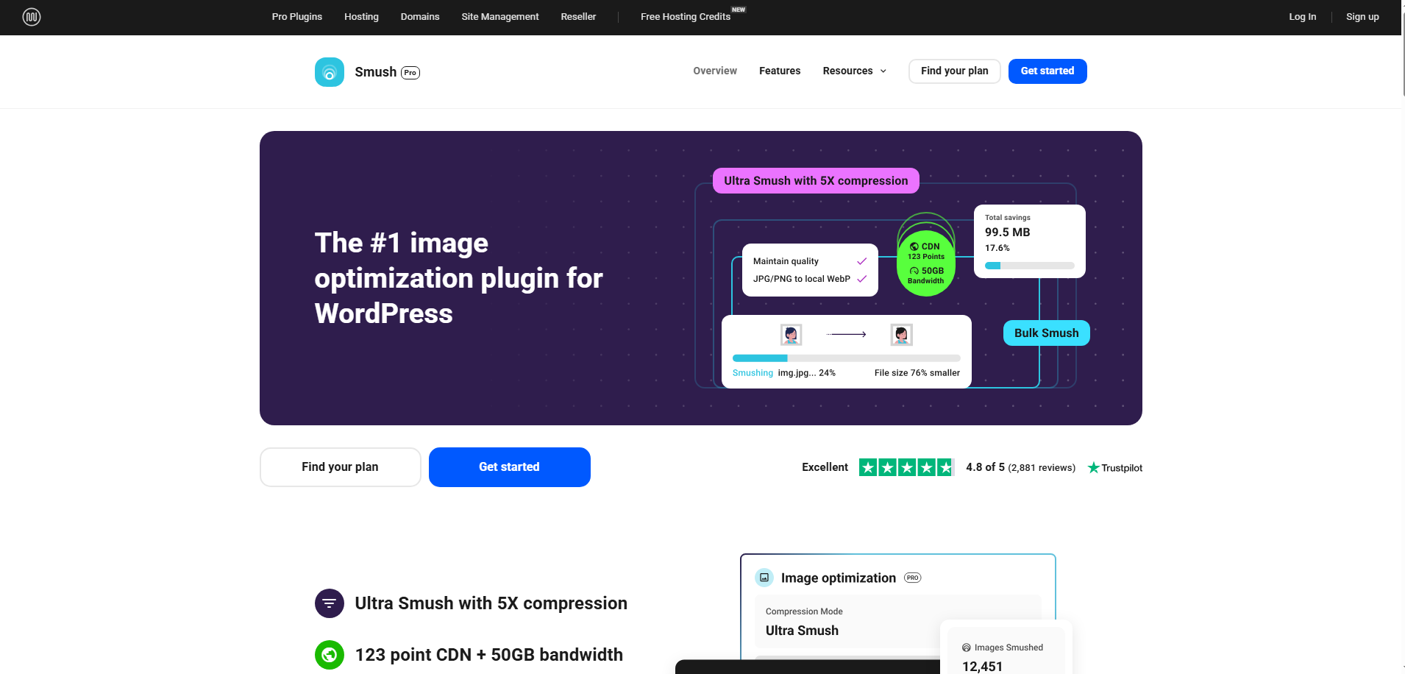Click File size 76% smaller text
Viewport: 1405px width, 674px height.
point(917,373)
